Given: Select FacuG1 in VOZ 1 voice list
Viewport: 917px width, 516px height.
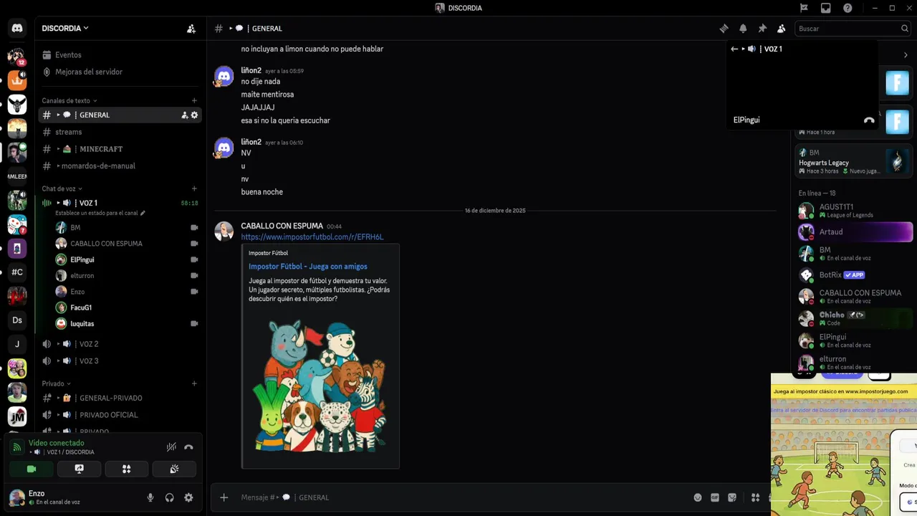Looking at the screenshot, I should click(81, 307).
